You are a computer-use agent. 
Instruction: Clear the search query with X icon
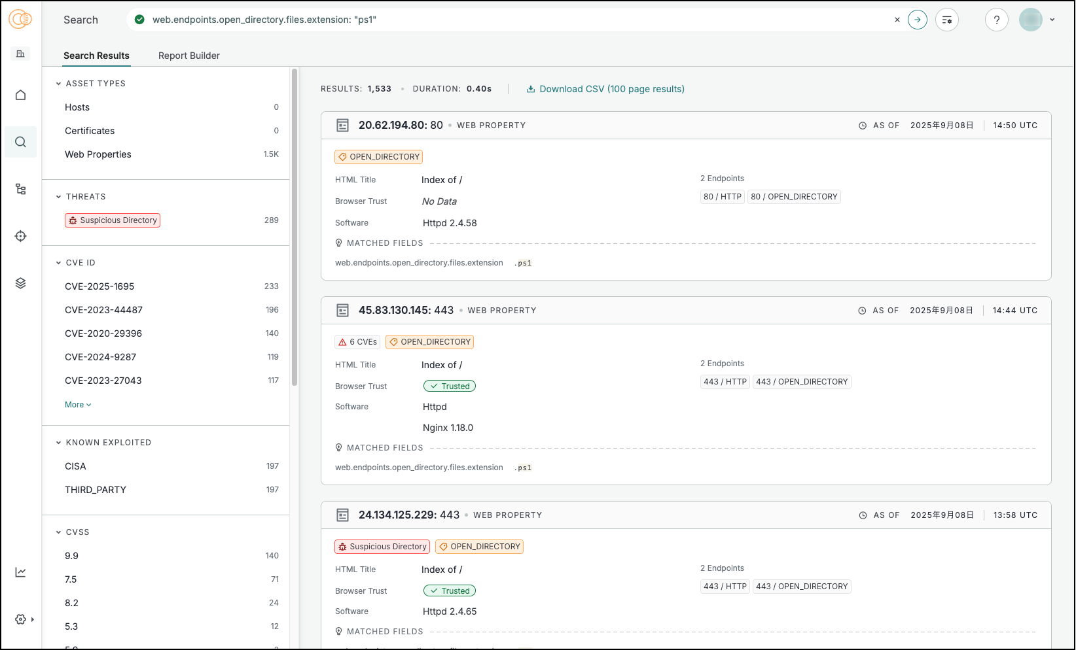pyautogui.click(x=897, y=20)
